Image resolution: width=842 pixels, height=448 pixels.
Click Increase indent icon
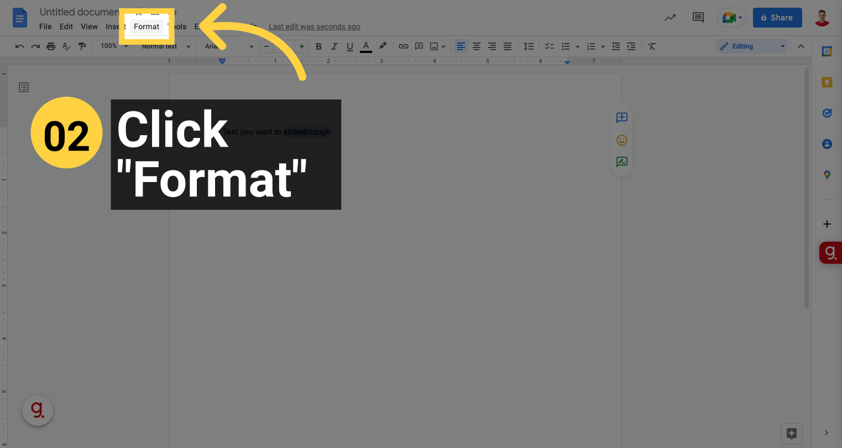point(631,46)
